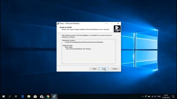The image size is (177, 99).
Task: Click left arrow of horizontal scrollbar
Action: coord(63,62)
